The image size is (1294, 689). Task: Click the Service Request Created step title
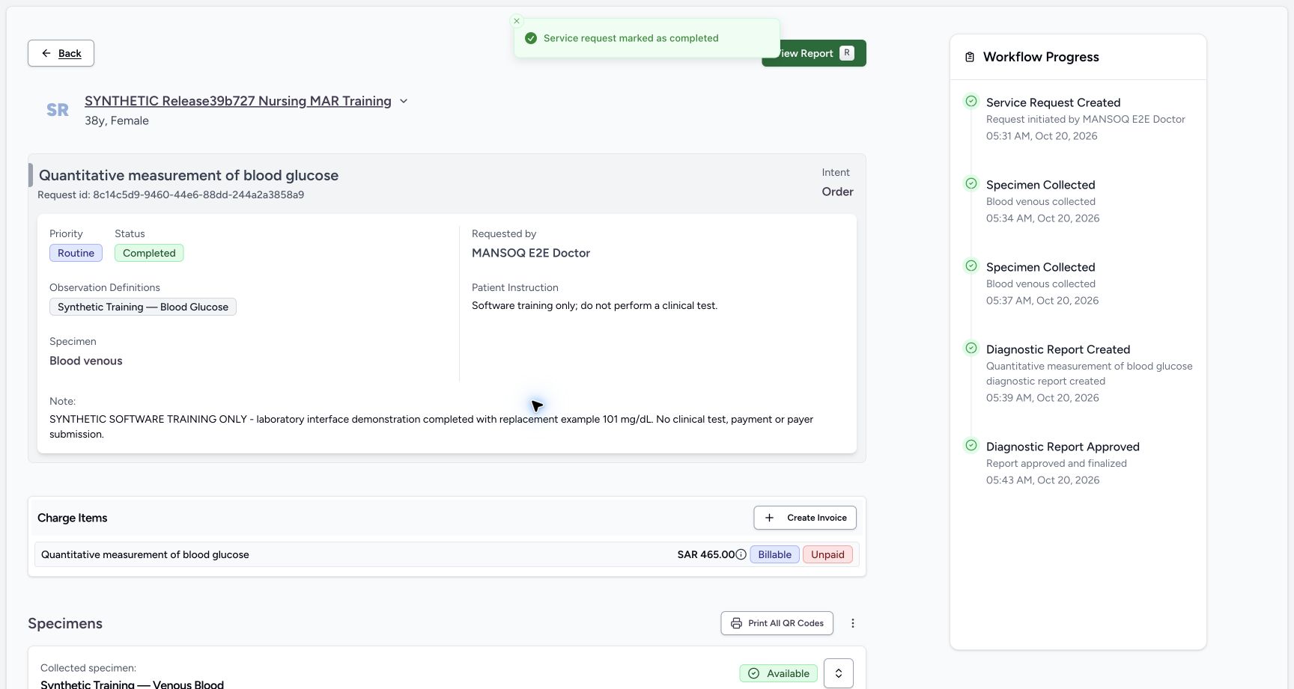coord(1053,102)
